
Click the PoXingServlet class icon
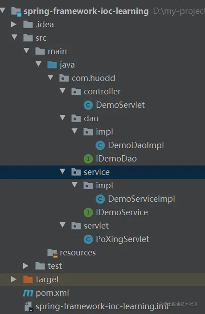(x=88, y=239)
